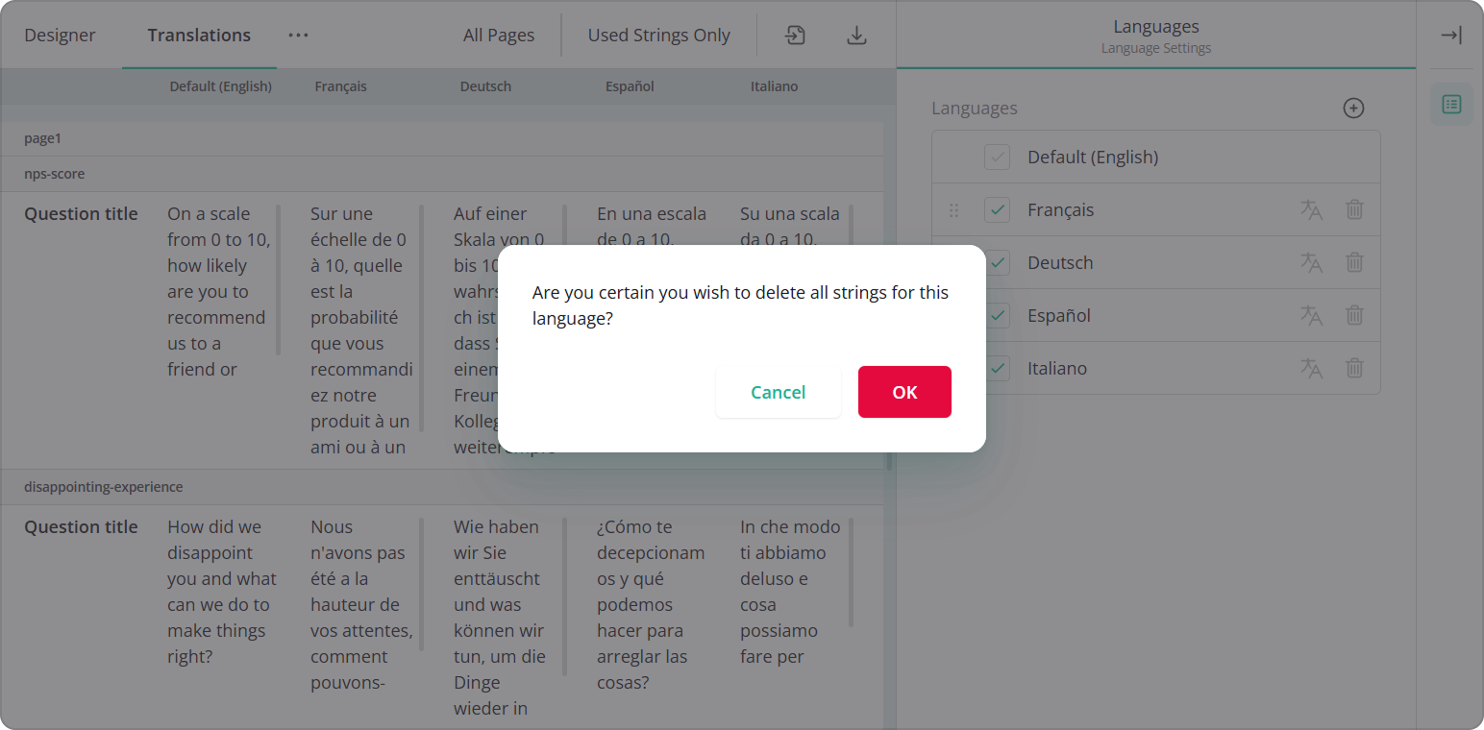Collapse the panel using the arrow icon
The image size is (1484, 730).
click(1451, 35)
